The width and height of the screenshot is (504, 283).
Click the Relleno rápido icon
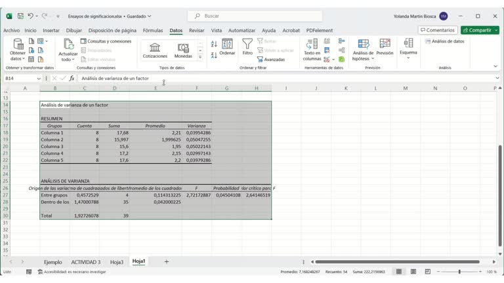[x=327, y=41]
